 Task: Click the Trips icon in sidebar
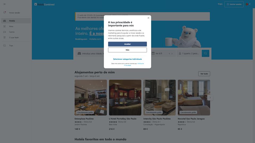(x=5, y=46)
